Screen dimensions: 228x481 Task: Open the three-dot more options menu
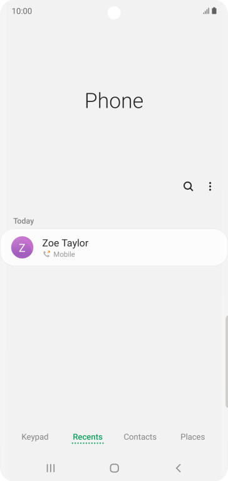point(210,186)
